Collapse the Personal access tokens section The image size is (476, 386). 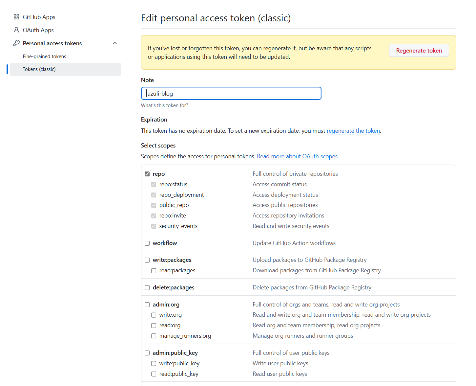coord(115,43)
